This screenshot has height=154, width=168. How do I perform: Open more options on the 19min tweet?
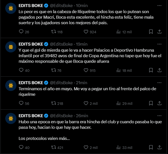click(x=159, y=44)
